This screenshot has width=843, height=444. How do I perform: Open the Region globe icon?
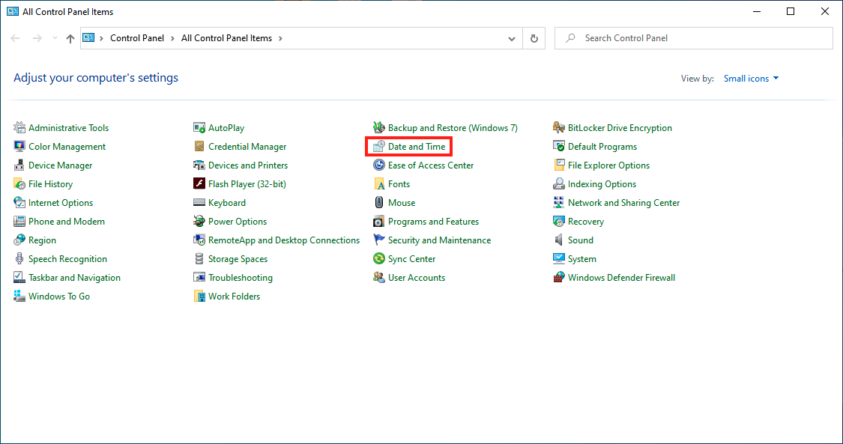19,240
